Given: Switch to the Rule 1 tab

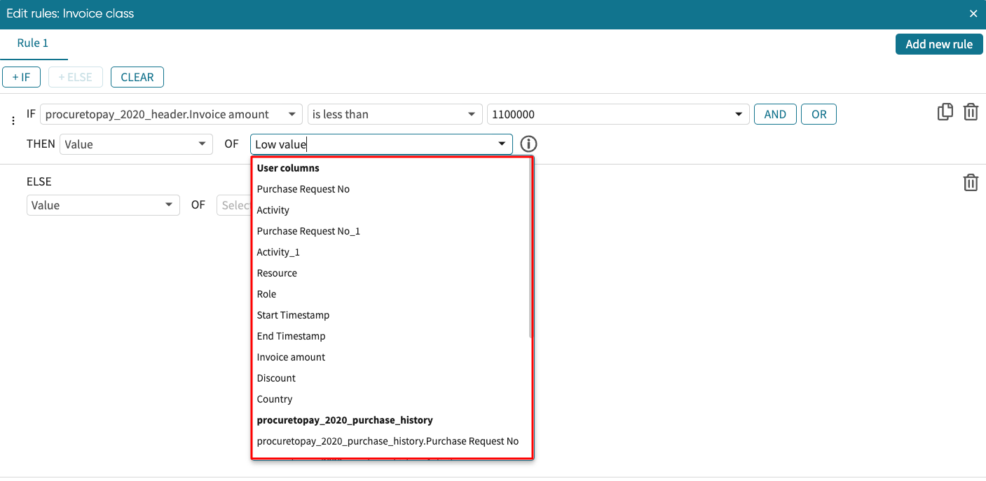Looking at the screenshot, I should point(33,43).
